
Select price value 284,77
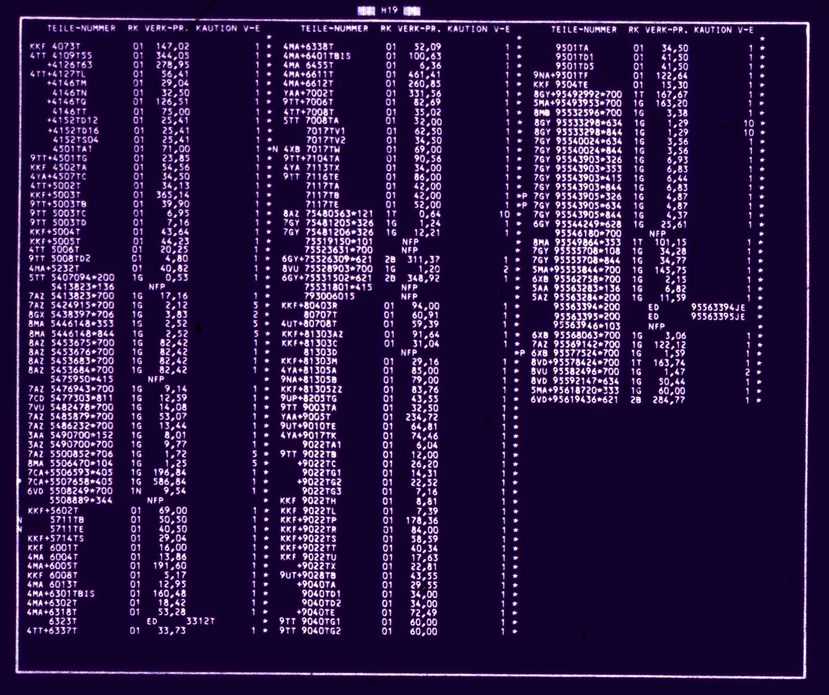(x=669, y=400)
